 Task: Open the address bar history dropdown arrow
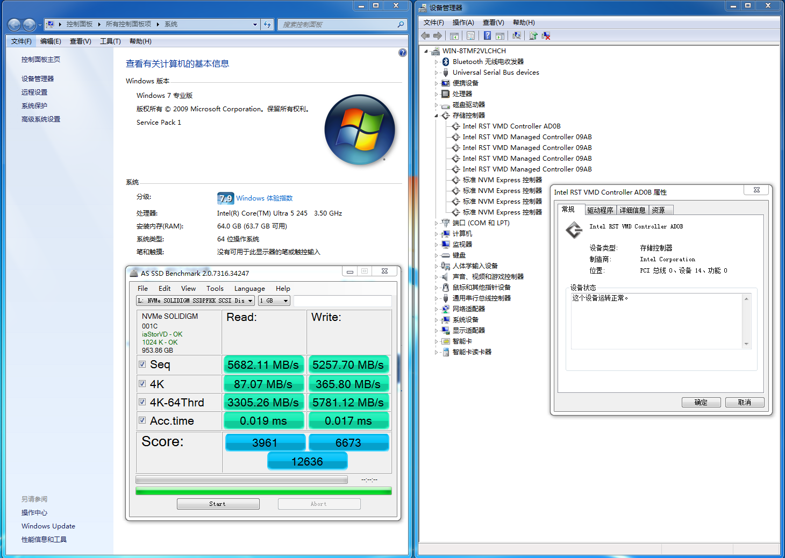click(255, 24)
